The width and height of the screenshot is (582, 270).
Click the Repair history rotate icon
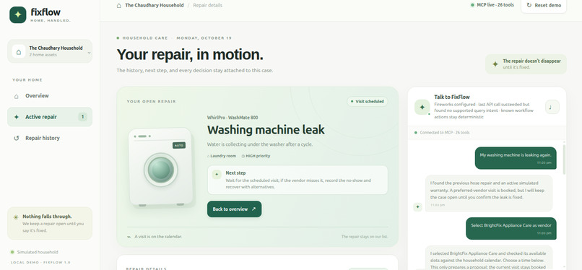click(17, 139)
